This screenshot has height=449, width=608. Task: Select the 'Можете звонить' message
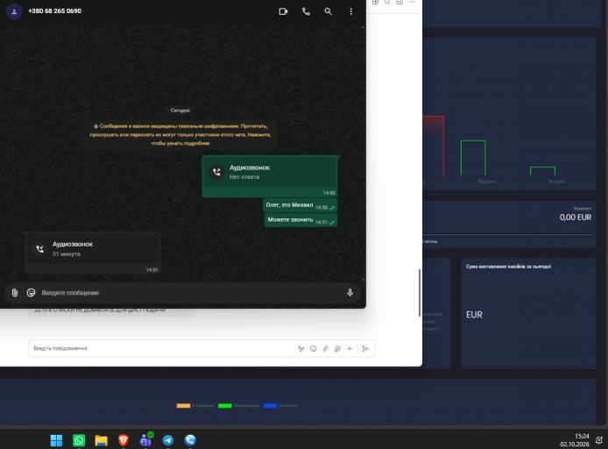point(300,220)
